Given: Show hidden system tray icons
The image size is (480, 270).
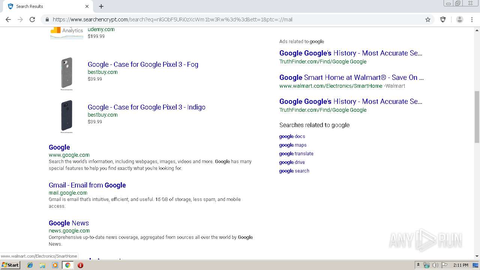Looking at the screenshot, I should point(418,265).
